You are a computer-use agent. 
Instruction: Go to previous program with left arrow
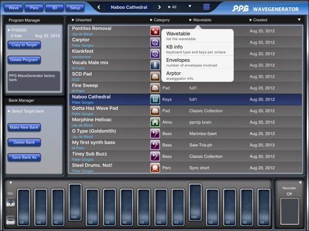click(99, 7)
